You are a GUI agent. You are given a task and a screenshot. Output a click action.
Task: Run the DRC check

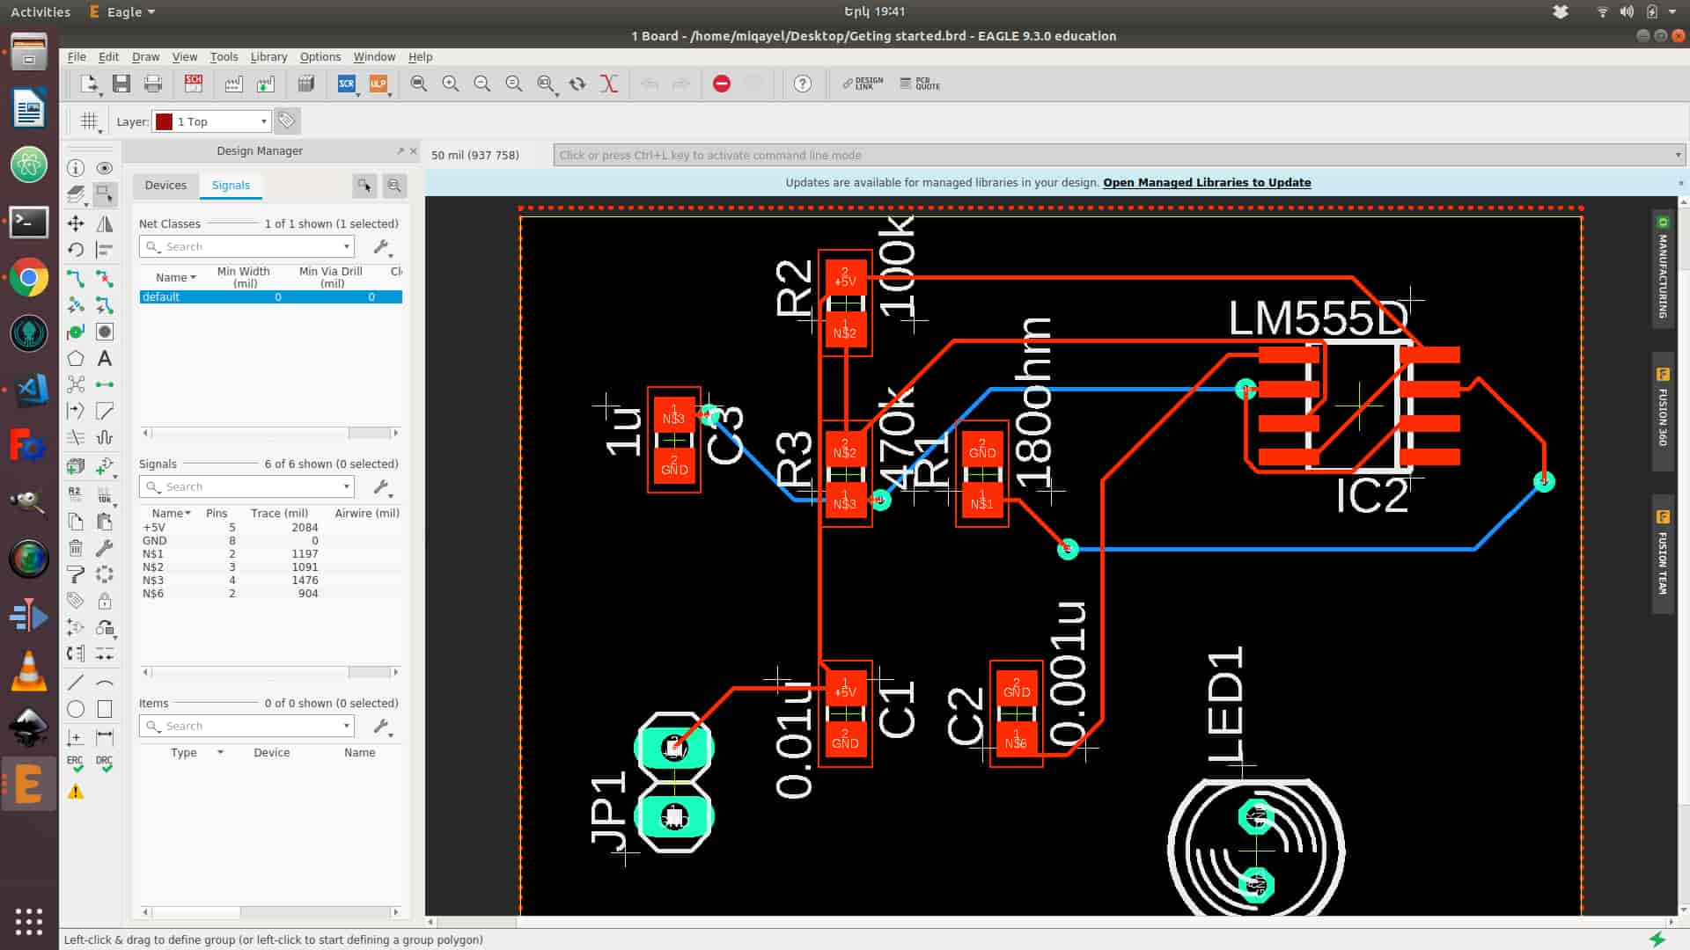pyautogui.click(x=105, y=764)
